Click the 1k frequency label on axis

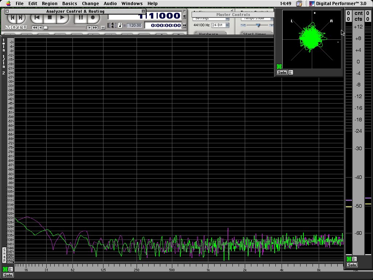(208, 270)
